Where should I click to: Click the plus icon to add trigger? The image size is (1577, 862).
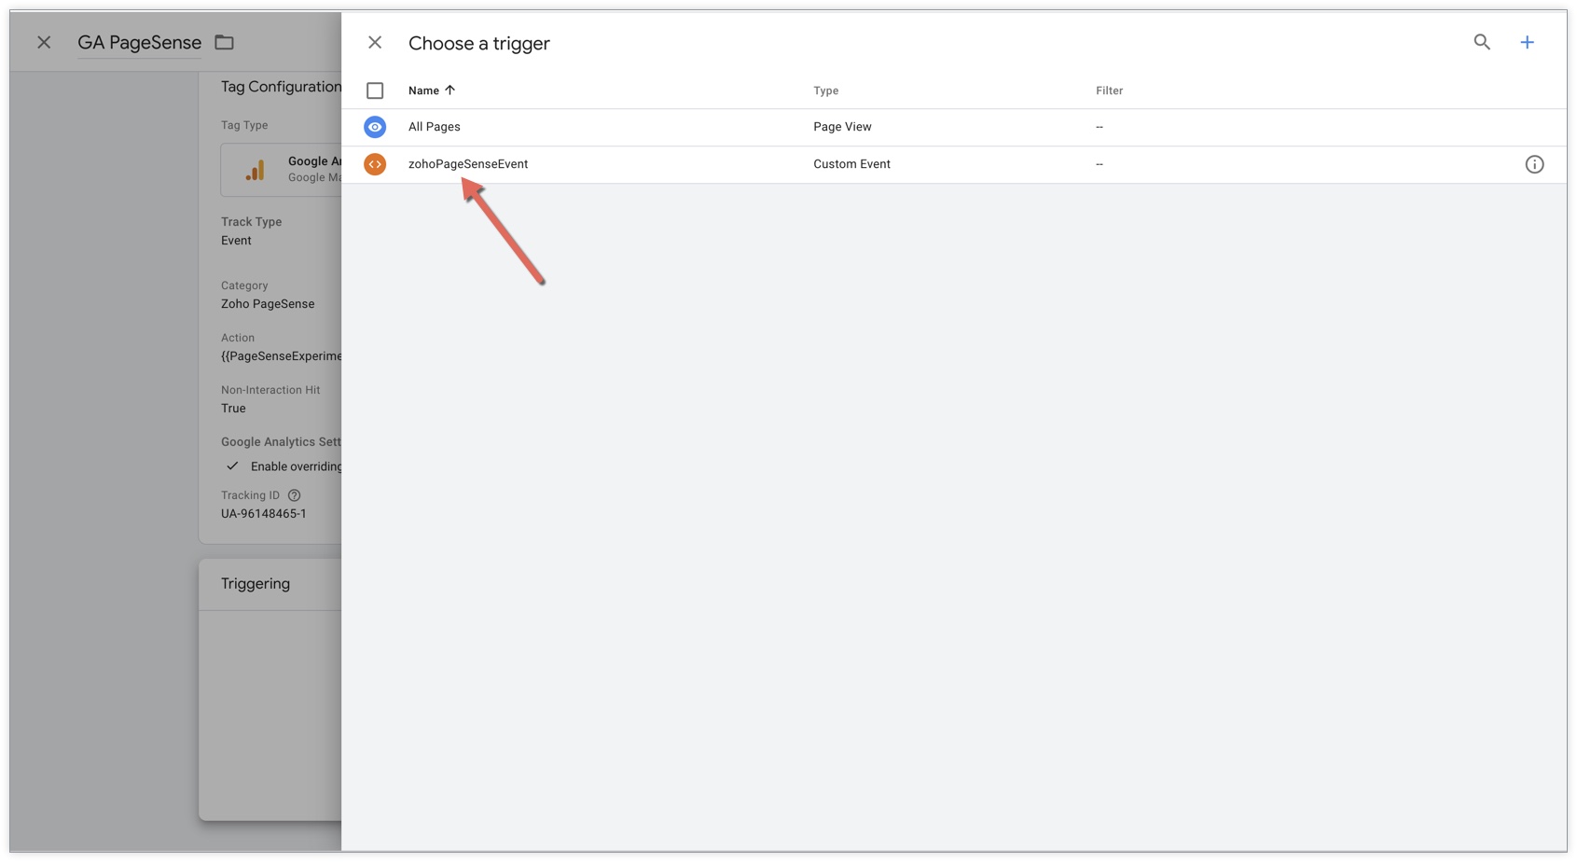1527,42
